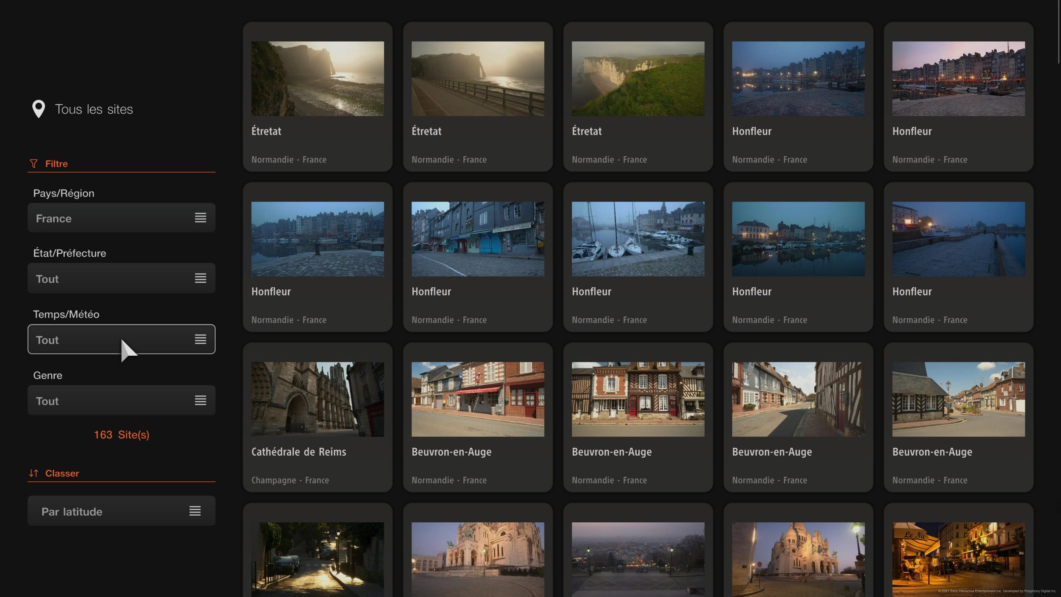The width and height of the screenshot is (1061, 597).
Task: Click the Tous les sites heading
Action: point(94,109)
